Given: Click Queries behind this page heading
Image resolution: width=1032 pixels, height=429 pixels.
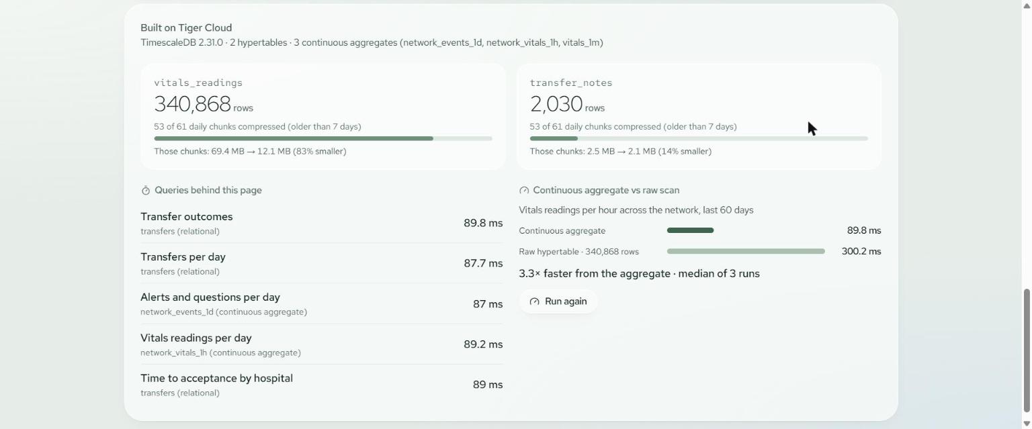Looking at the screenshot, I should click(x=208, y=191).
